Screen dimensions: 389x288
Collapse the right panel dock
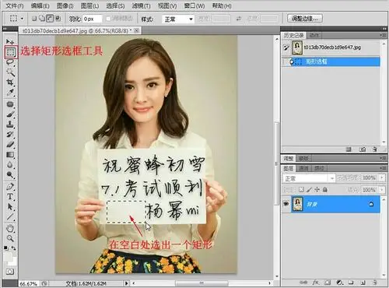point(384,28)
